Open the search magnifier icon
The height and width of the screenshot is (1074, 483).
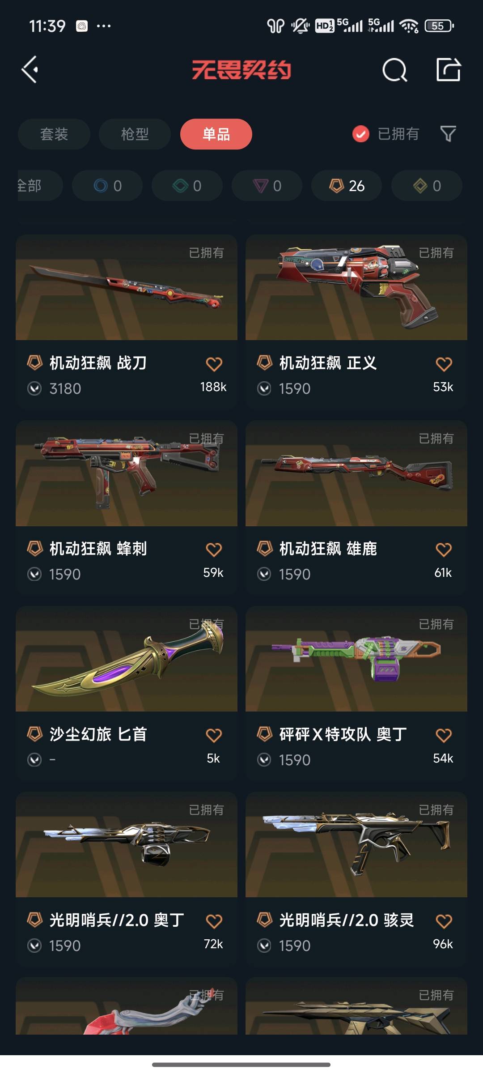click(x=395, y=70)
